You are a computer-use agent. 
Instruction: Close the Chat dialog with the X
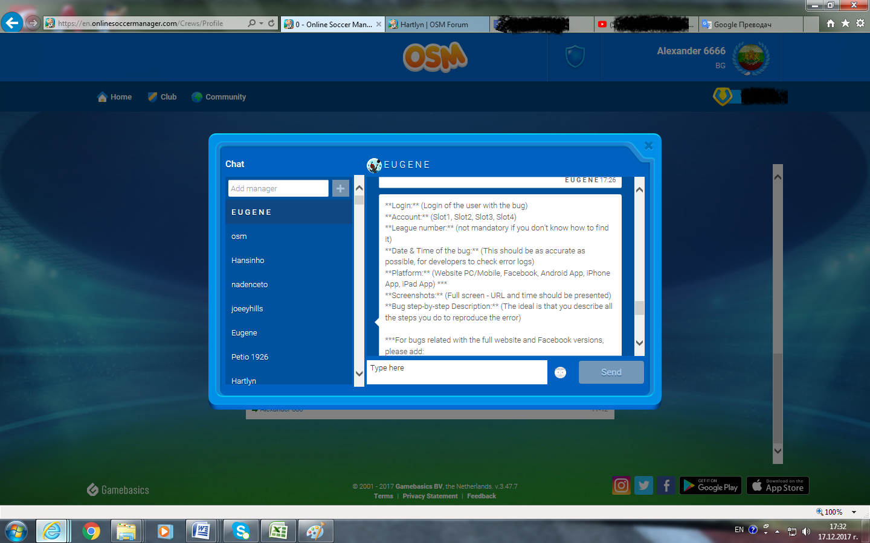648,145
